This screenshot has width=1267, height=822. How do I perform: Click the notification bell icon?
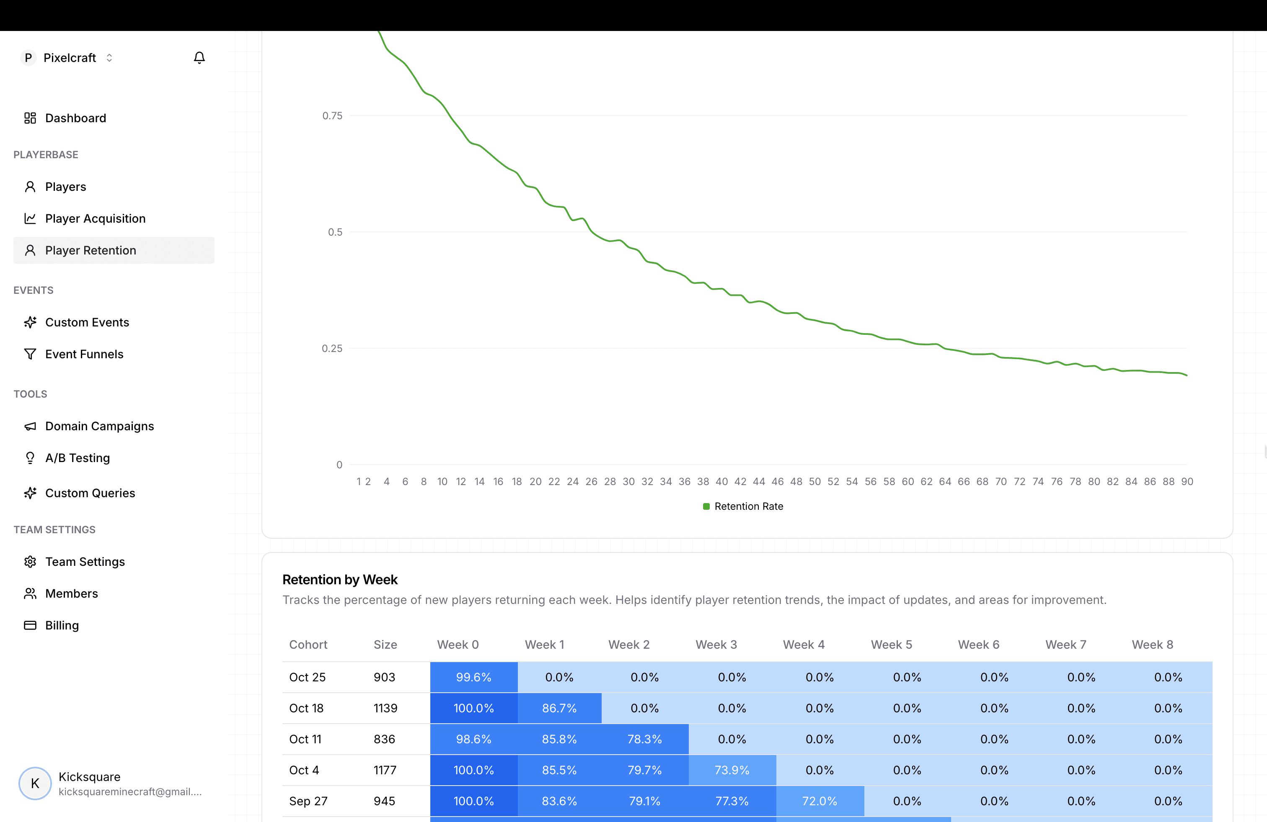[199, 57]
